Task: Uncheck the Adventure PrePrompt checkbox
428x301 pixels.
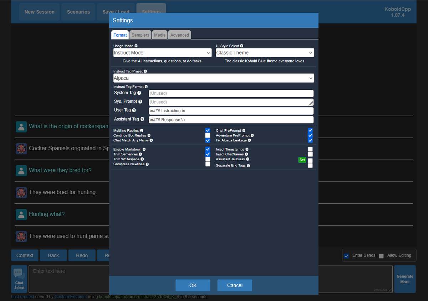Action: (310, 135)
